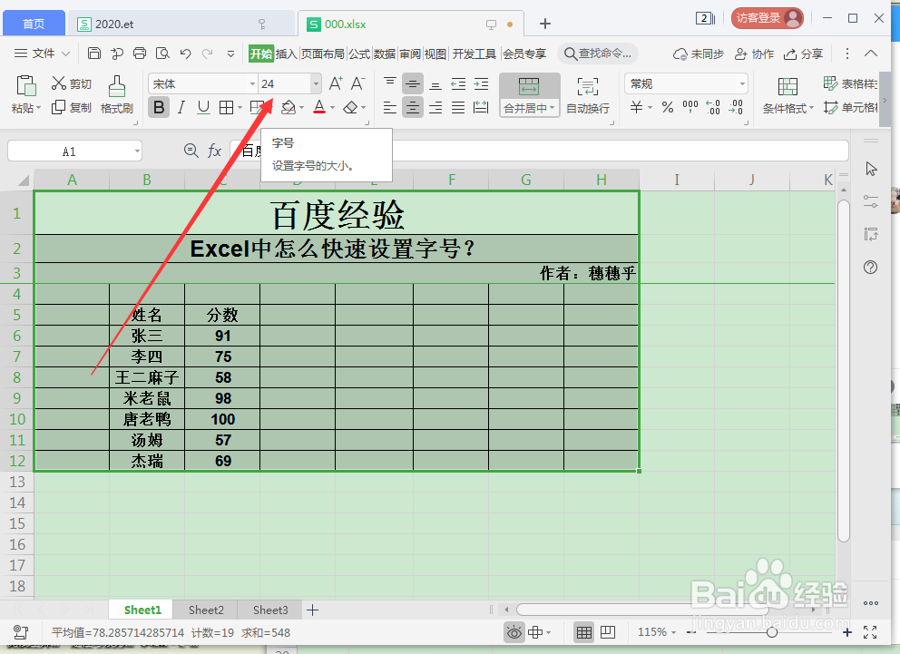
Task: Click decrease indent icon
Action: [458, 83]
